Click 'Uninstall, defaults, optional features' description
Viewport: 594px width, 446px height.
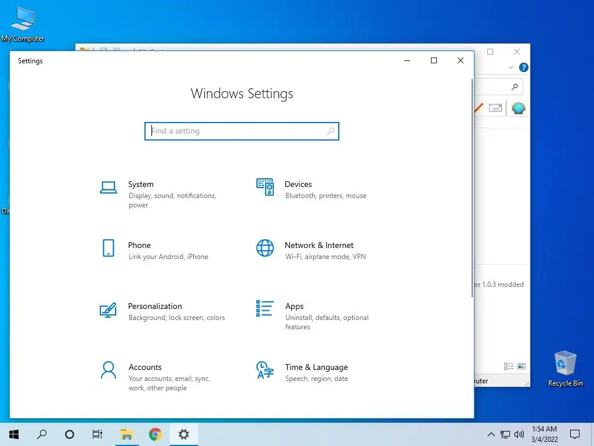point(327,322)
